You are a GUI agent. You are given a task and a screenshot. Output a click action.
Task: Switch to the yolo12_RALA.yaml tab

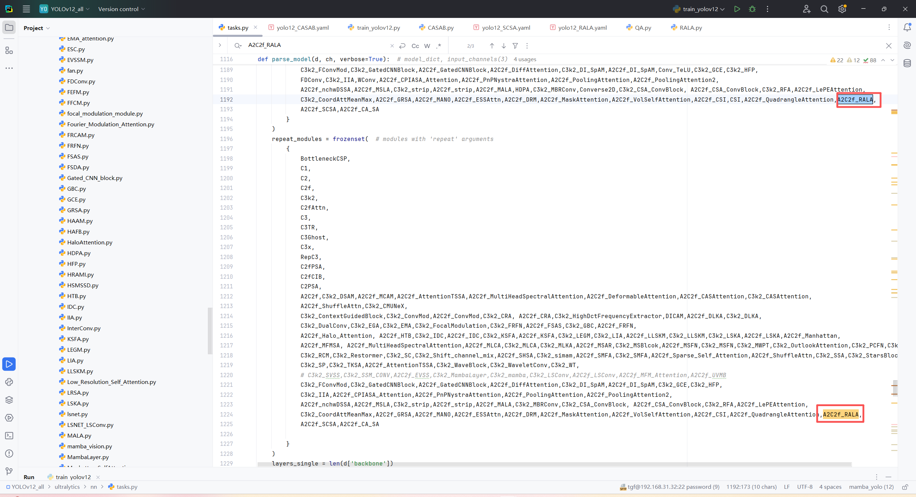pos(582,28)
